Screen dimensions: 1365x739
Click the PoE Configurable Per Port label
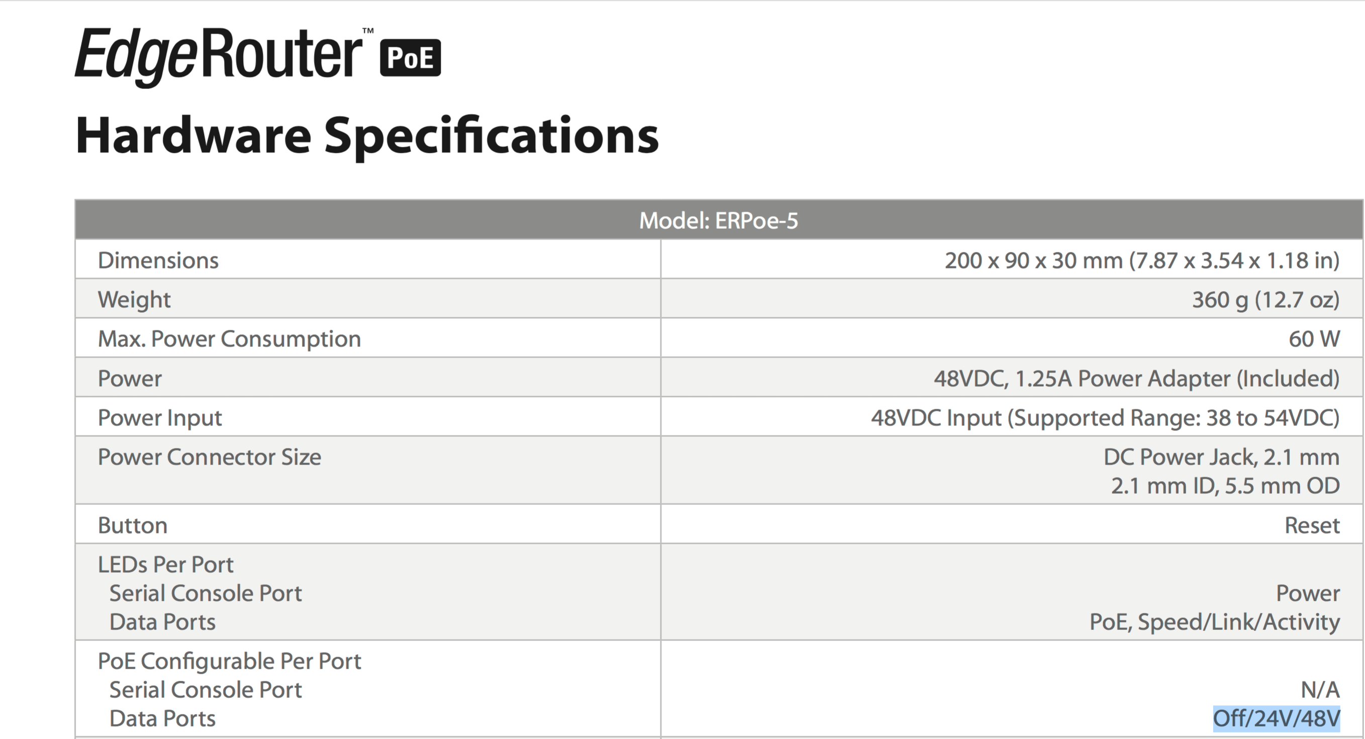point(230,661)
